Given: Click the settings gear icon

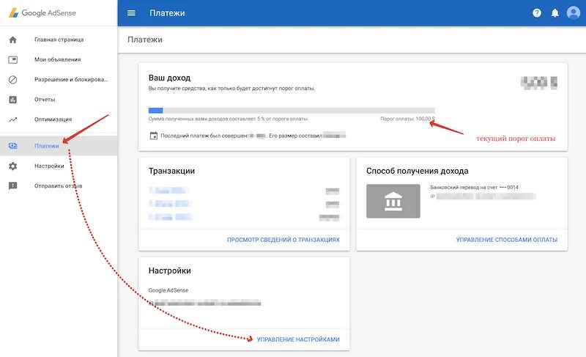Looking at the screenshot, I should pyautogui.click(x=12, y=166).
